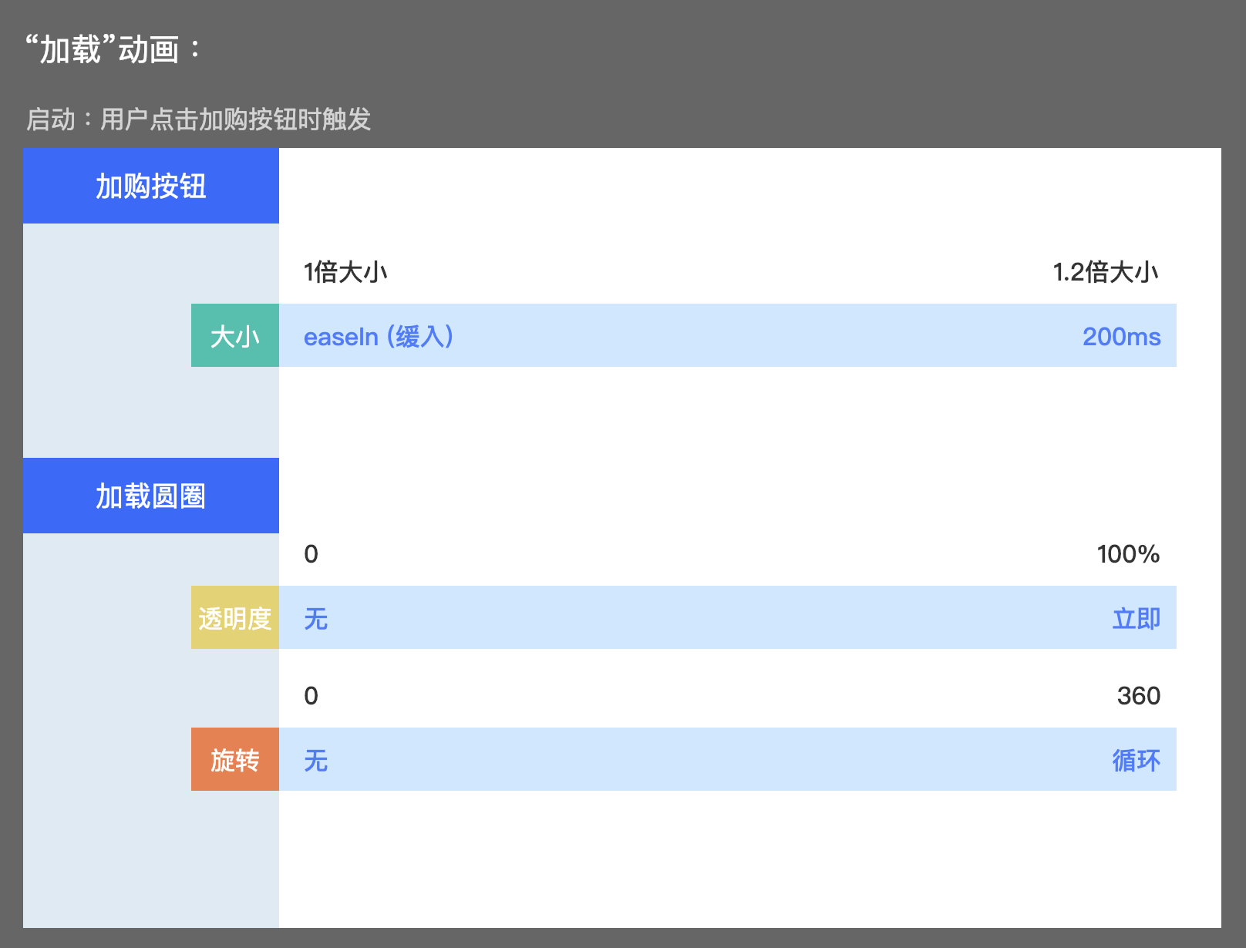
Task: Click the 无 easing label in 透明度 row
Action: point(316,619)
